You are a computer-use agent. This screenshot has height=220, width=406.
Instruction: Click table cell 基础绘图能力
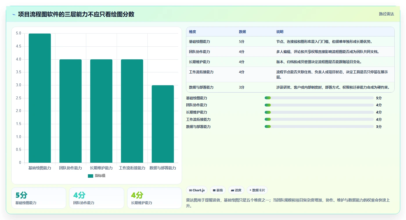(199, 42)
